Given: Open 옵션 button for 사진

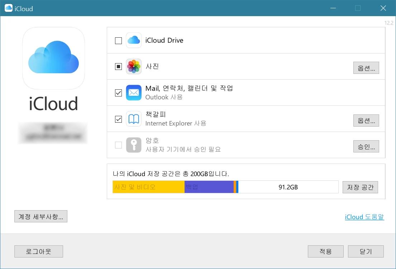Looking at the screenshot, I should tap(366, 67).
